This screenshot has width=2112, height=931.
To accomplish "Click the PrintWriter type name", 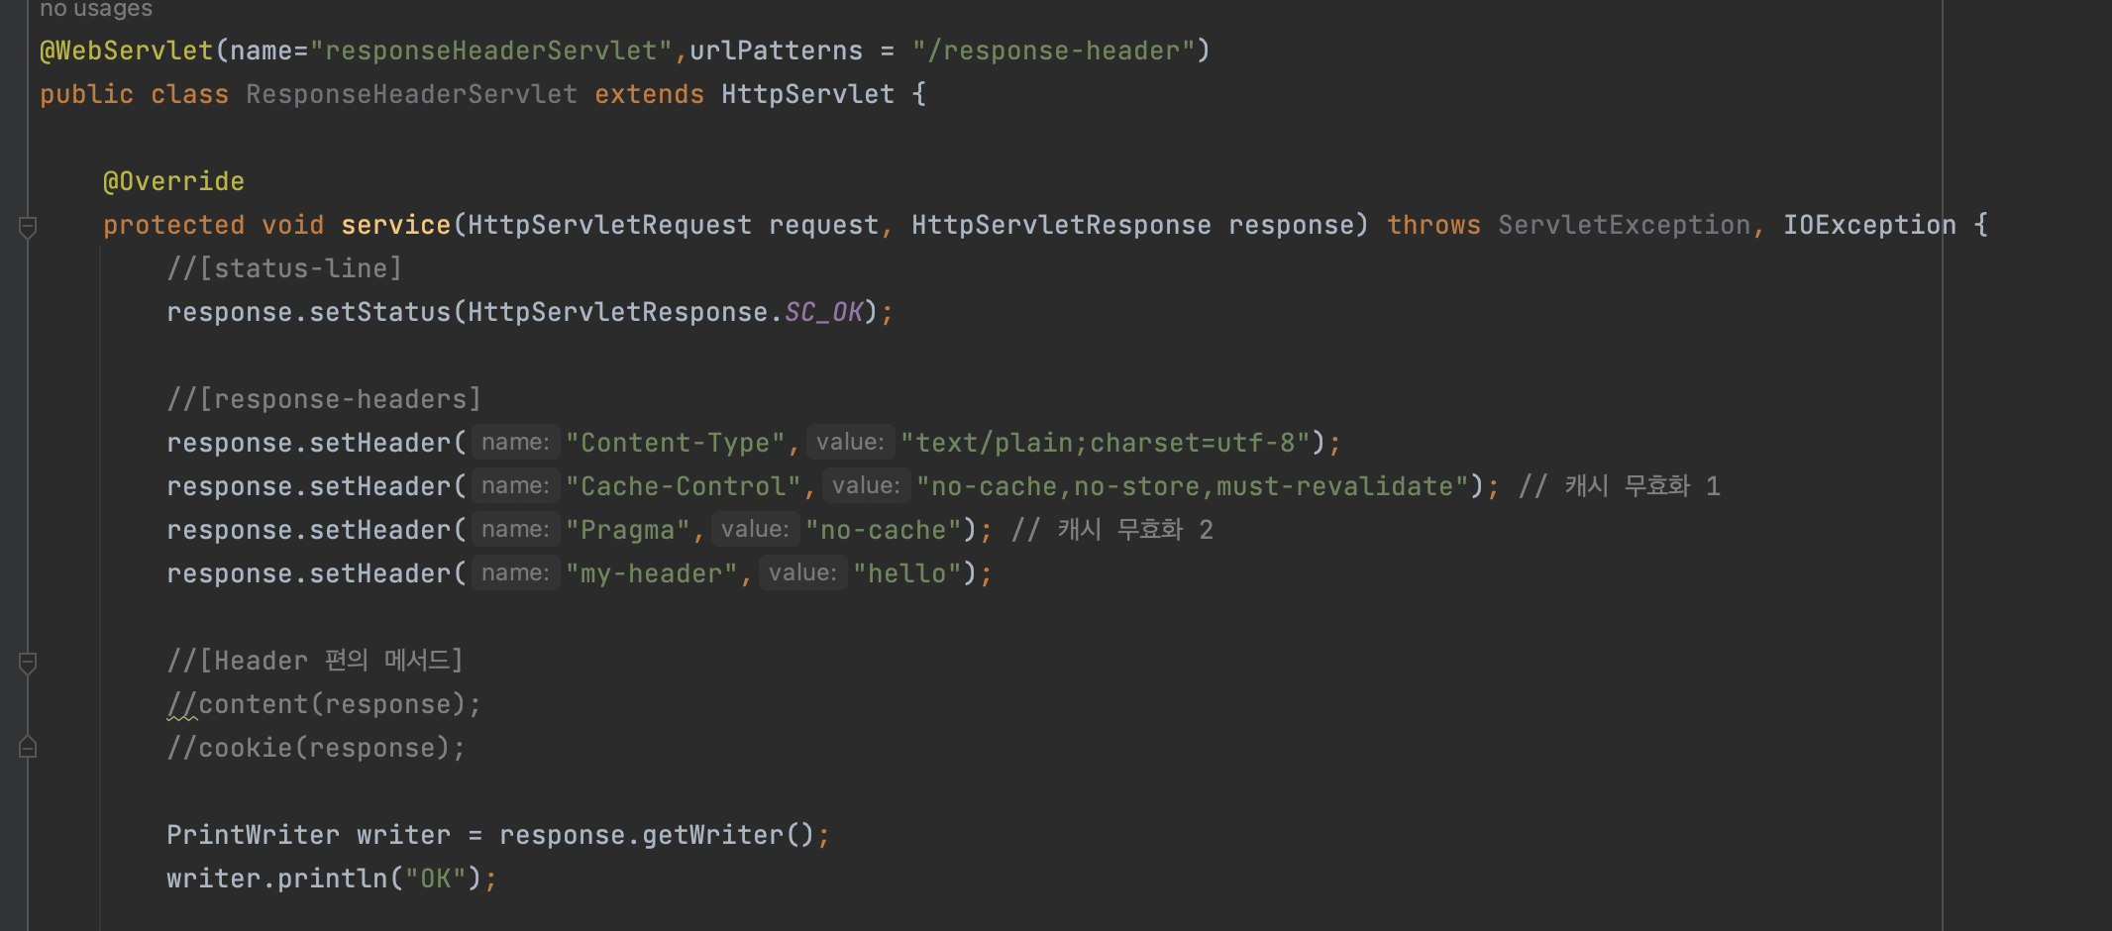I will [253, 835].
